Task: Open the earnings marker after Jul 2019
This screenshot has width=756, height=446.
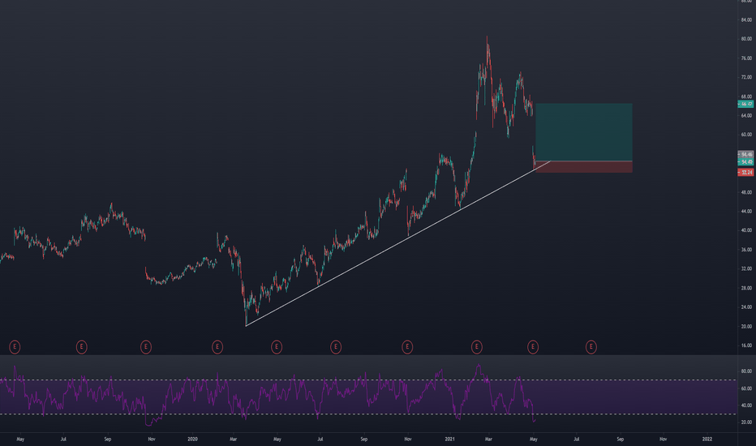Action: click(x=81, y=347)
